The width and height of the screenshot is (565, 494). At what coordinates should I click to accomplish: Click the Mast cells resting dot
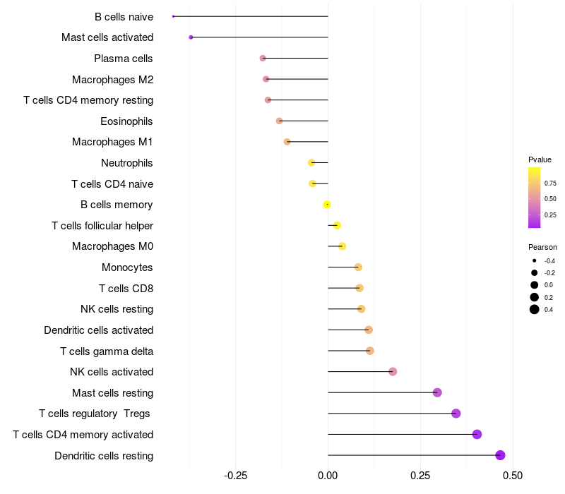coord(437,392)
